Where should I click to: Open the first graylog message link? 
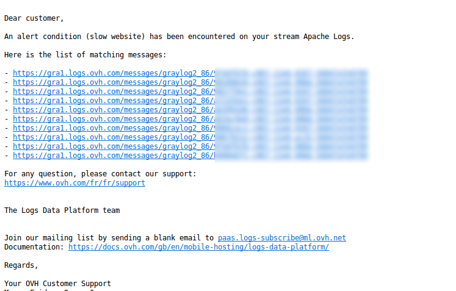(x=113, y=73)
